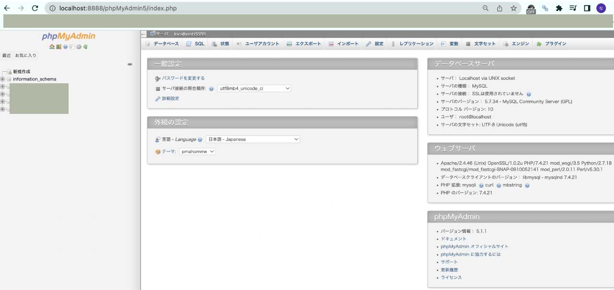Expand the information_schema database tree node
614x290 pixels.
click(x=3, y=79)
